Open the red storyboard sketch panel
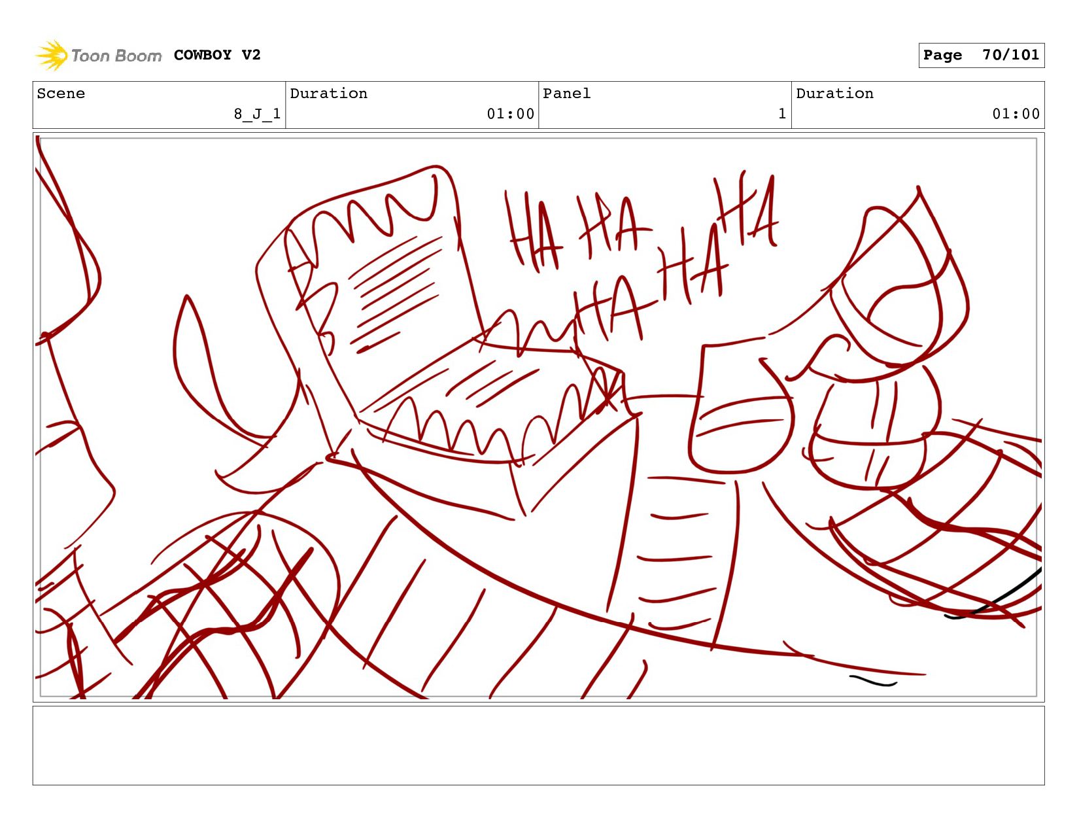The width and height of the screenshot is (1079, 834). point(539,417)
